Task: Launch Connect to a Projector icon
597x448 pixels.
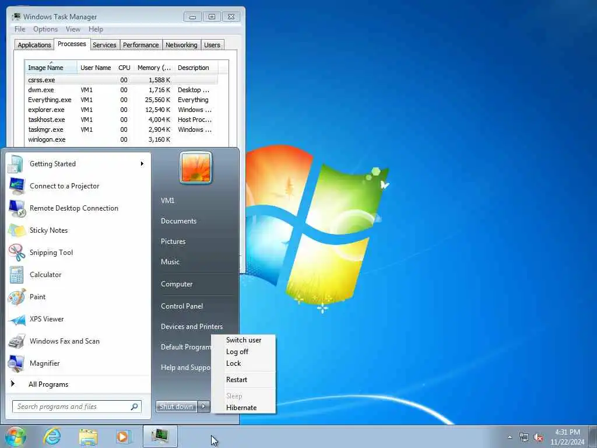Action: (17, 186)
